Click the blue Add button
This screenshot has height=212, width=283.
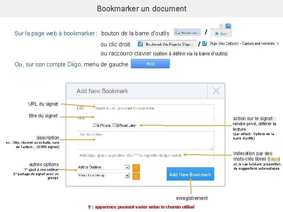[x=150, y=64]
